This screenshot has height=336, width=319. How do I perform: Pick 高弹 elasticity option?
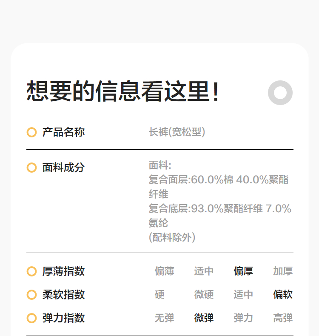pos(283,318)
